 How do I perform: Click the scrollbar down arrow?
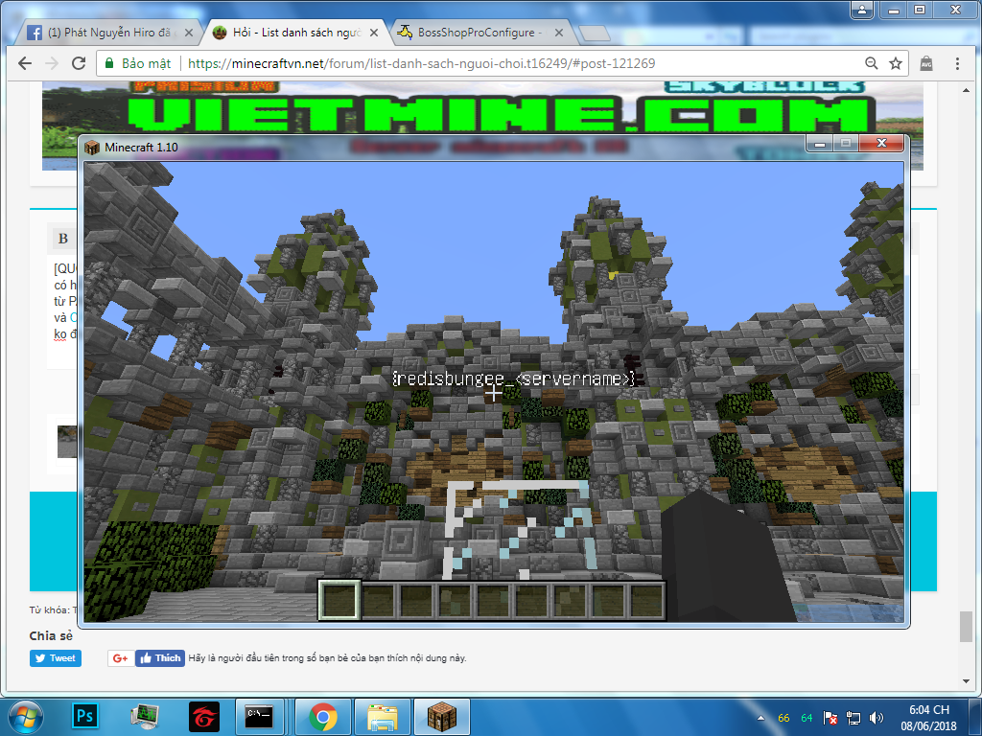click(x=965, y=681)
